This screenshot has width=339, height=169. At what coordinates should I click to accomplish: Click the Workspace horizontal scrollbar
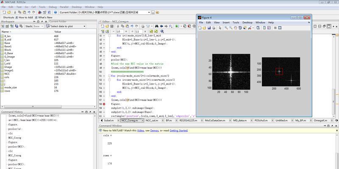[x=33, y=107]
